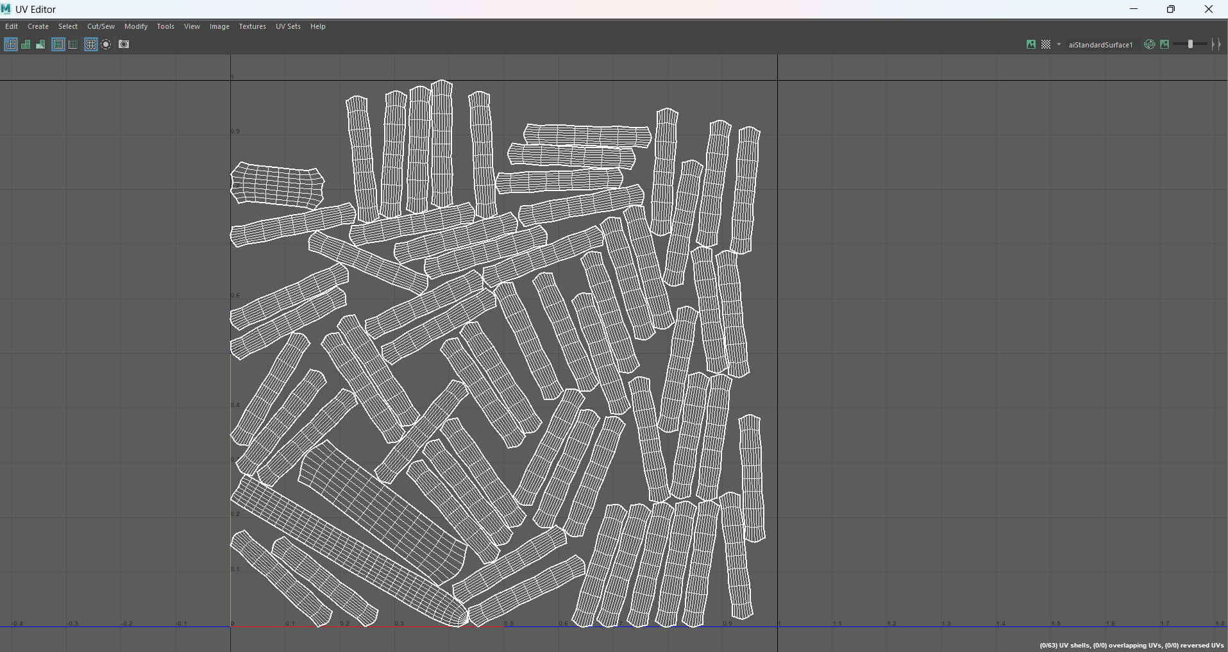1228x652 pixels.
Task: Toggle RGB channels display icon
Action: (1150, 44)
